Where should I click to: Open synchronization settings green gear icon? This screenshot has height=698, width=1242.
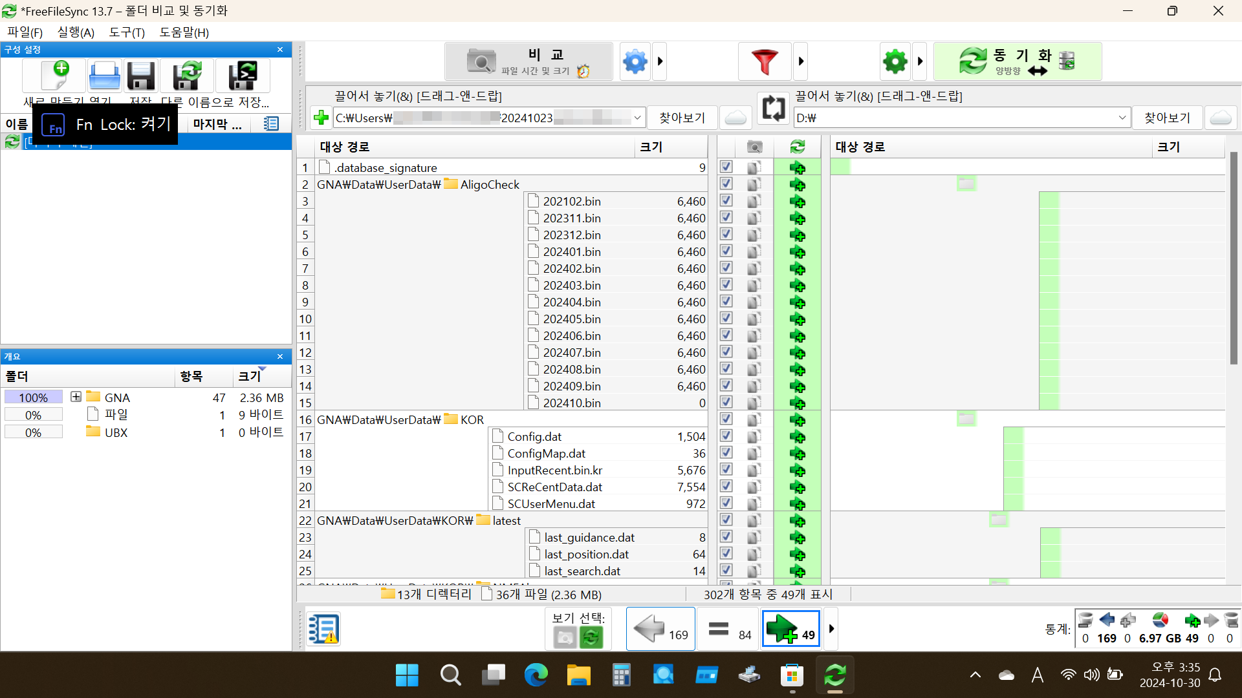coord(895,61)
